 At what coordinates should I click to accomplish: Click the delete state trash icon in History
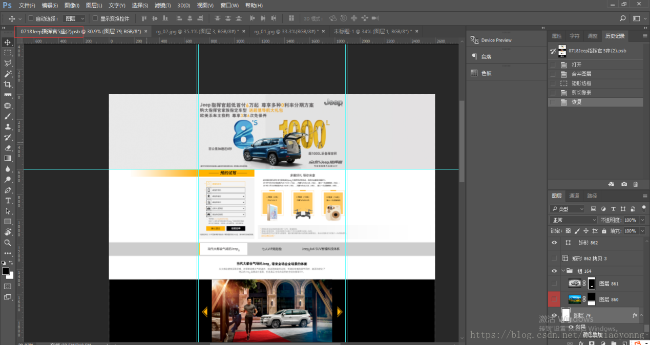click(x=636, y=184)
